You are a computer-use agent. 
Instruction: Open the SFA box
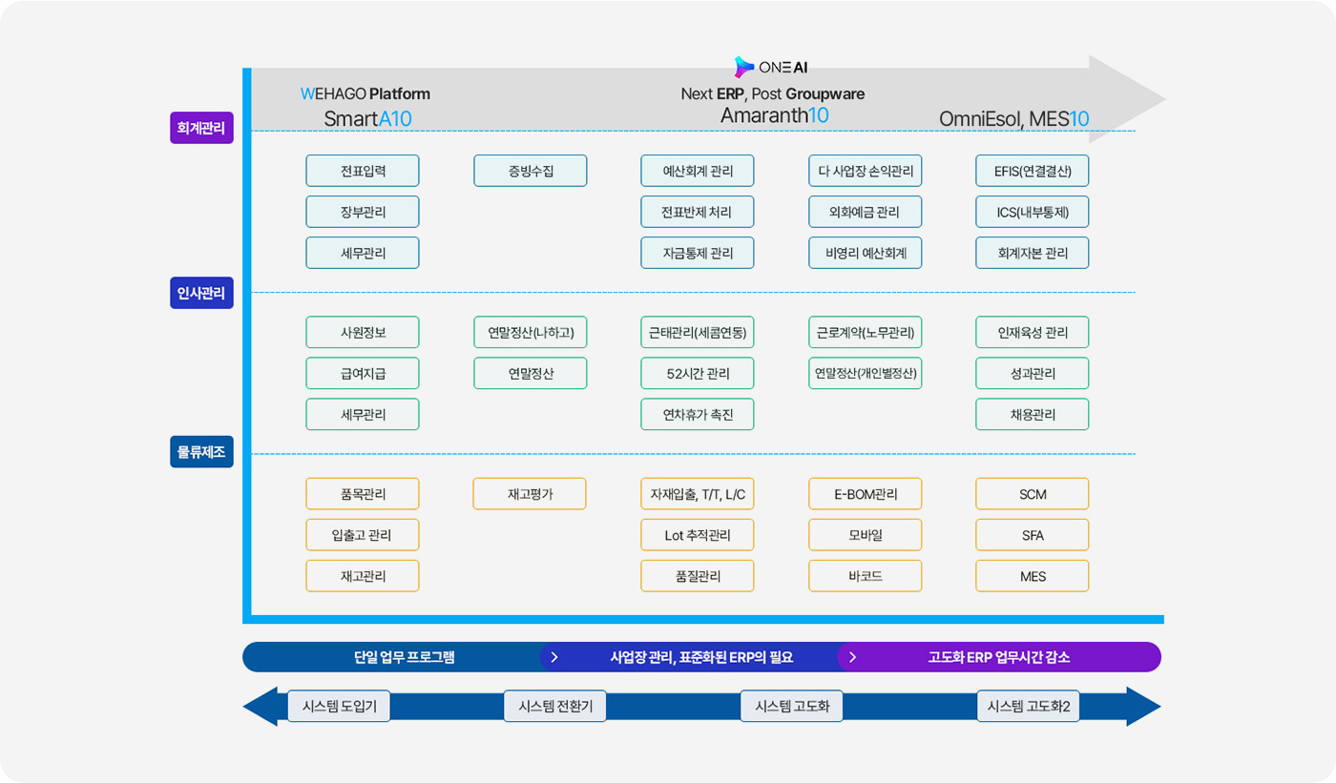point(1033,534)
